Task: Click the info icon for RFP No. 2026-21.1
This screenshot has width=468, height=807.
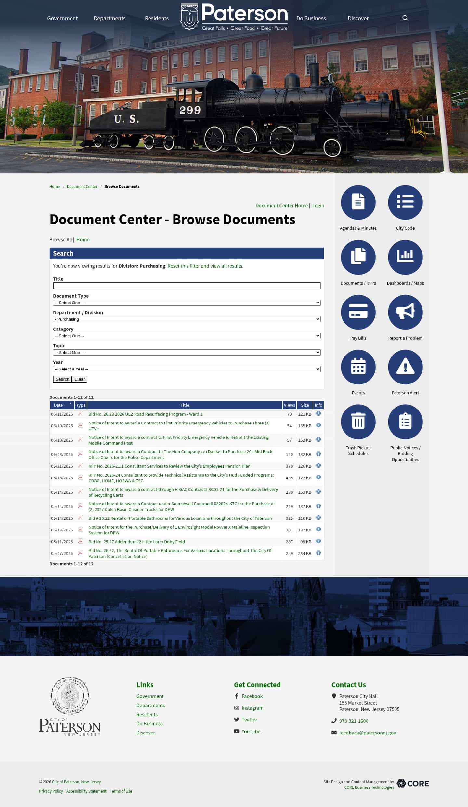Action: (318, 466)
